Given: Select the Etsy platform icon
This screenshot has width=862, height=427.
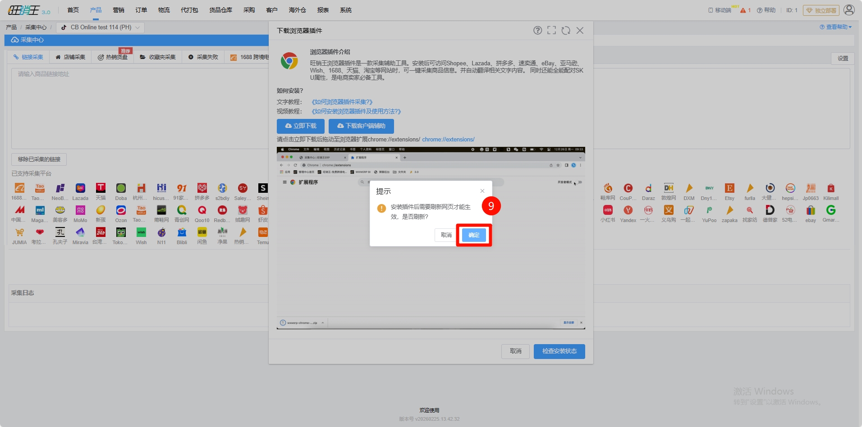Looking at the screenshot, I should point(729,188).
